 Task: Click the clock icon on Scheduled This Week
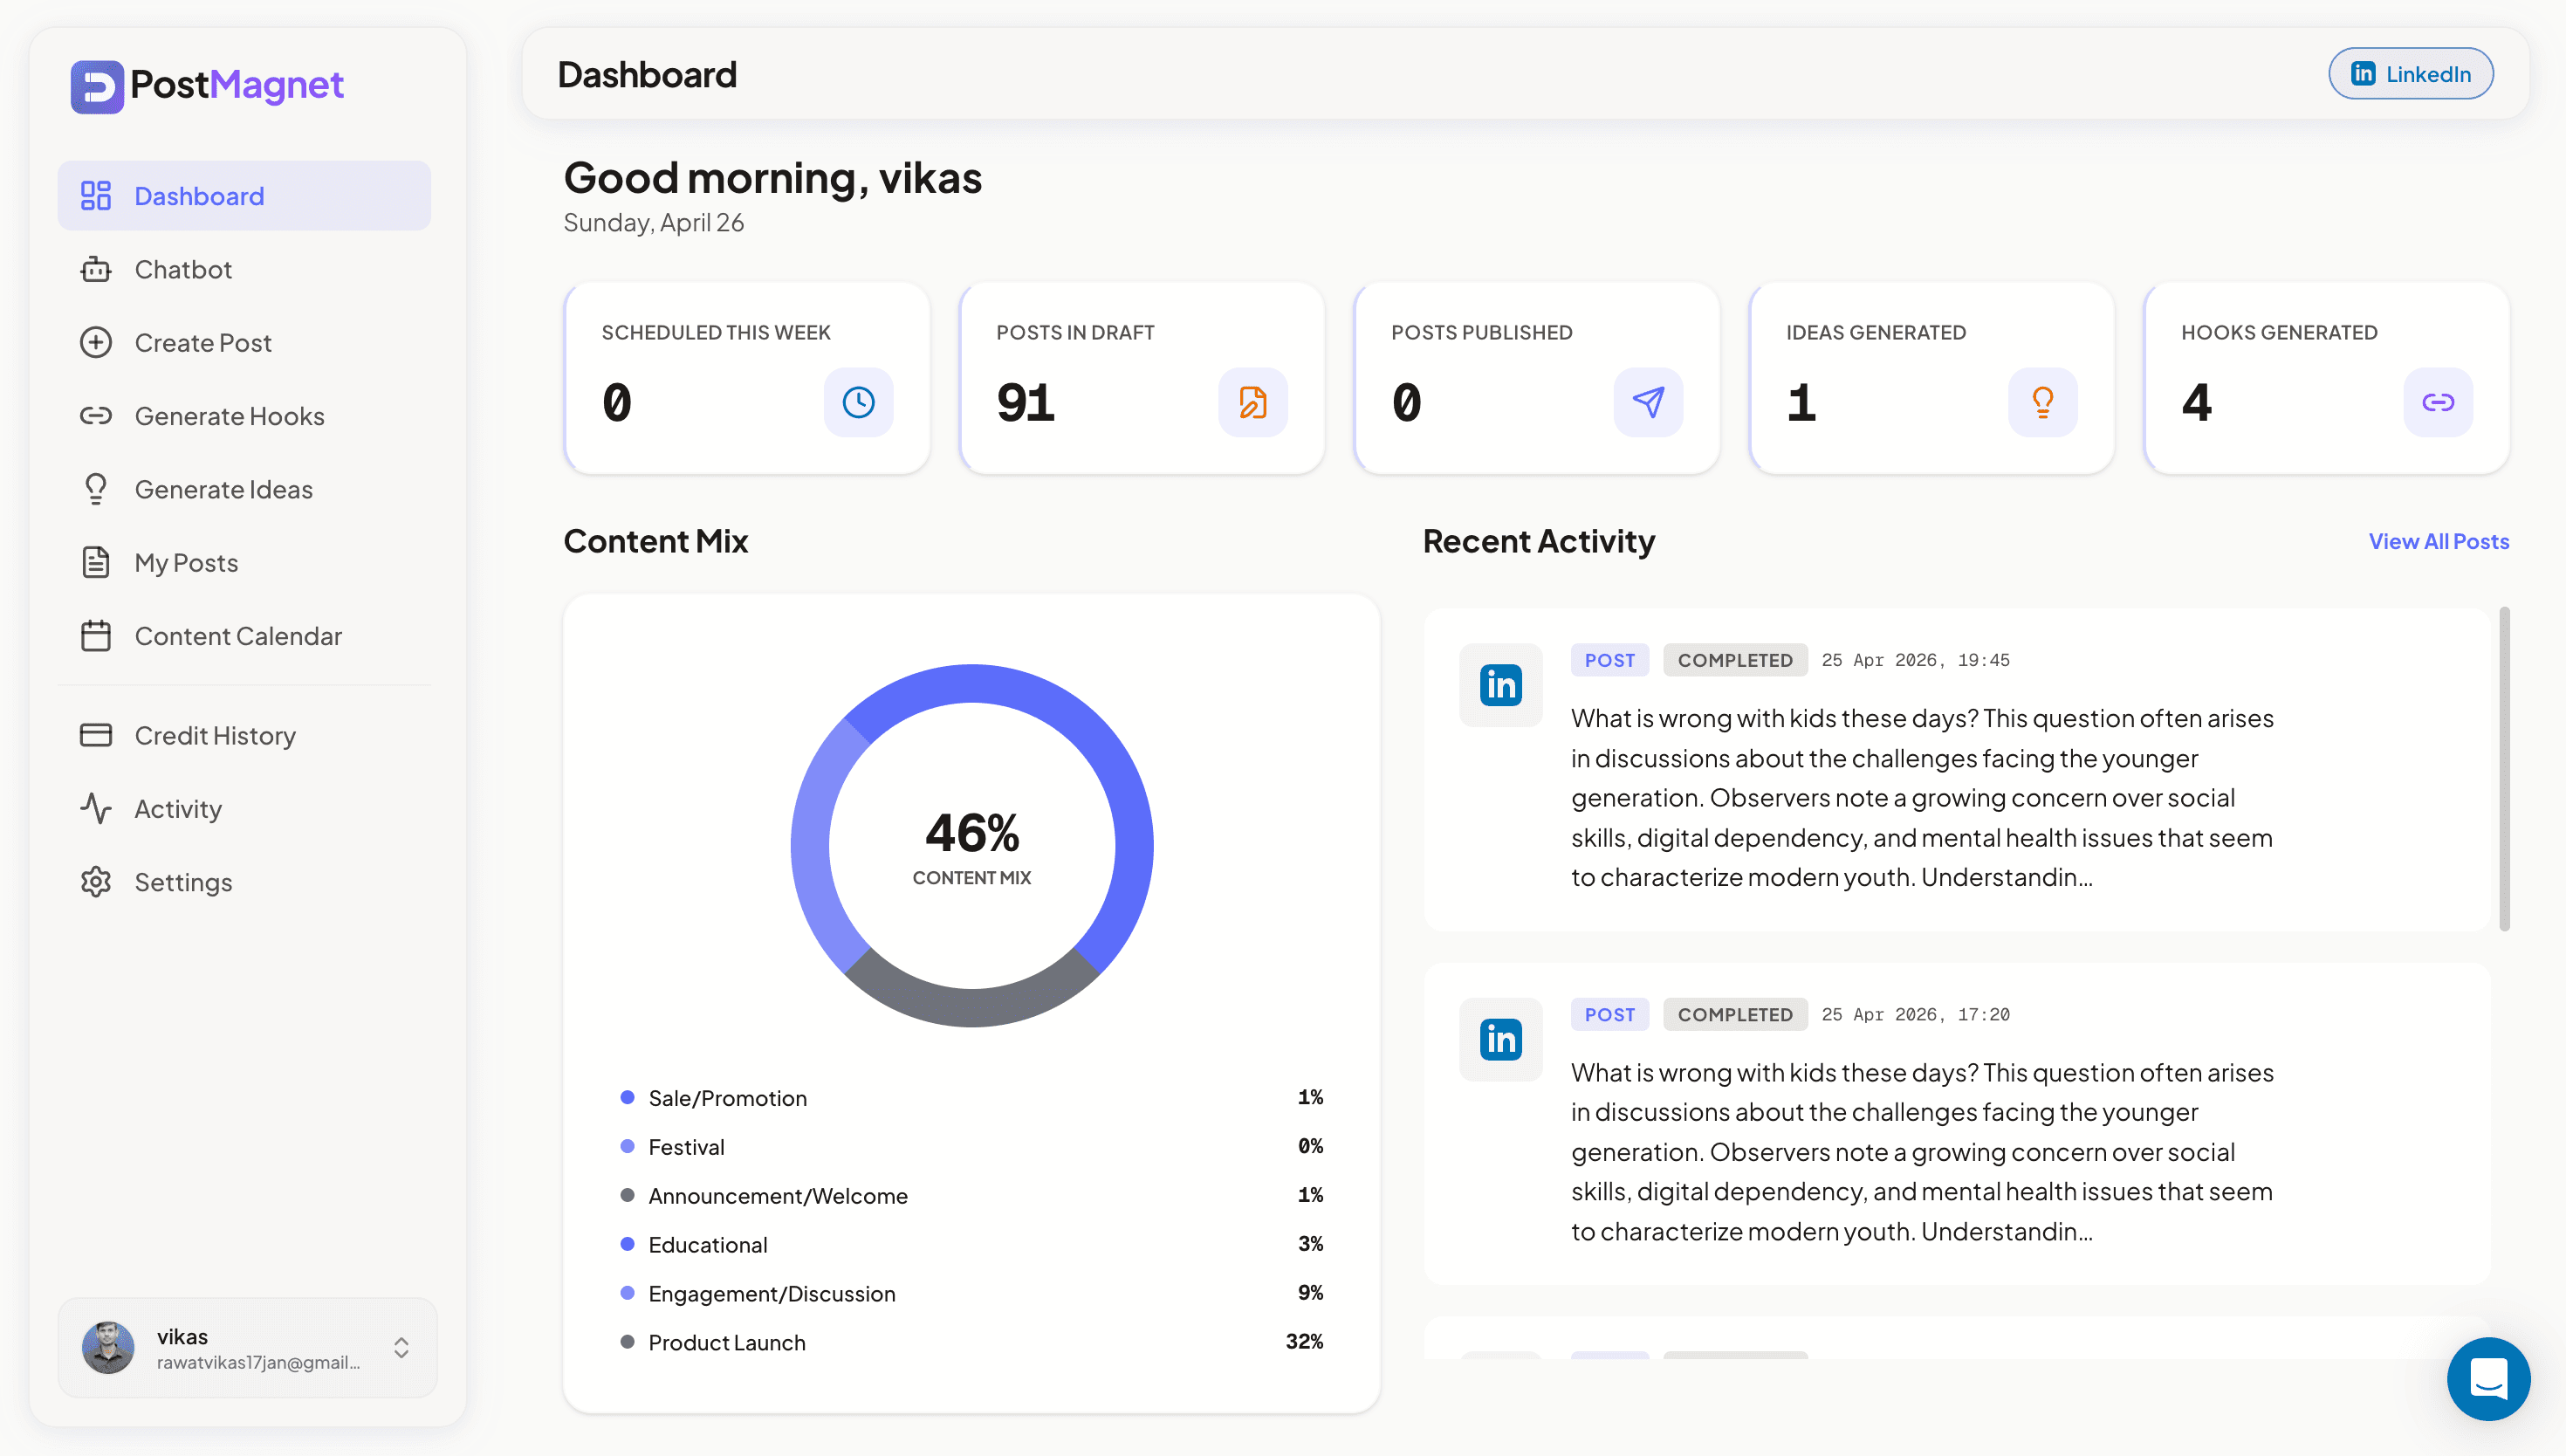[859, 402]
